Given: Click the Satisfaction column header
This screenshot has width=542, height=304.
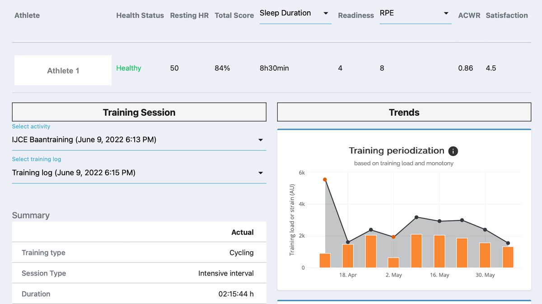Looking at the screenshot, I should (x=507, y=15).
